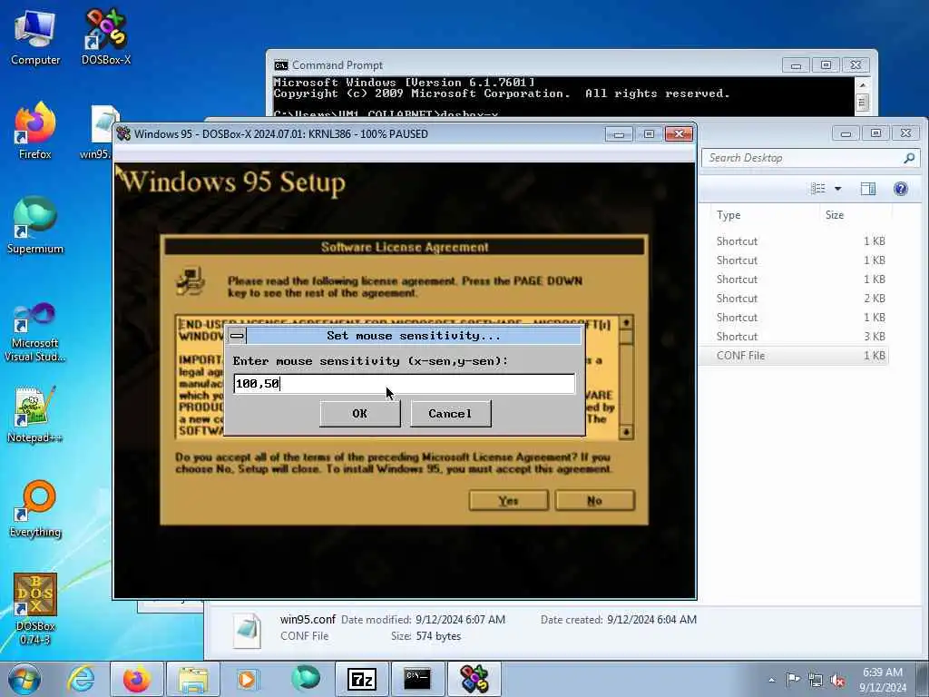Minimize the DOSBox-X window
The width and height of the screenshot is (929, 697).
(x=619, y=134)
